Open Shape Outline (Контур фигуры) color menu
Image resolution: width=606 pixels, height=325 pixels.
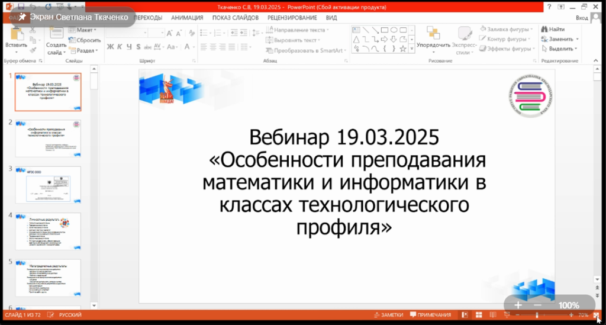coord(505,39)
